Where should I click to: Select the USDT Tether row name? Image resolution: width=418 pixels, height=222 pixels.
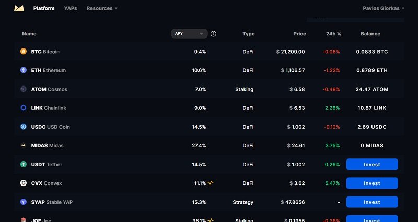tap(47, 165)
